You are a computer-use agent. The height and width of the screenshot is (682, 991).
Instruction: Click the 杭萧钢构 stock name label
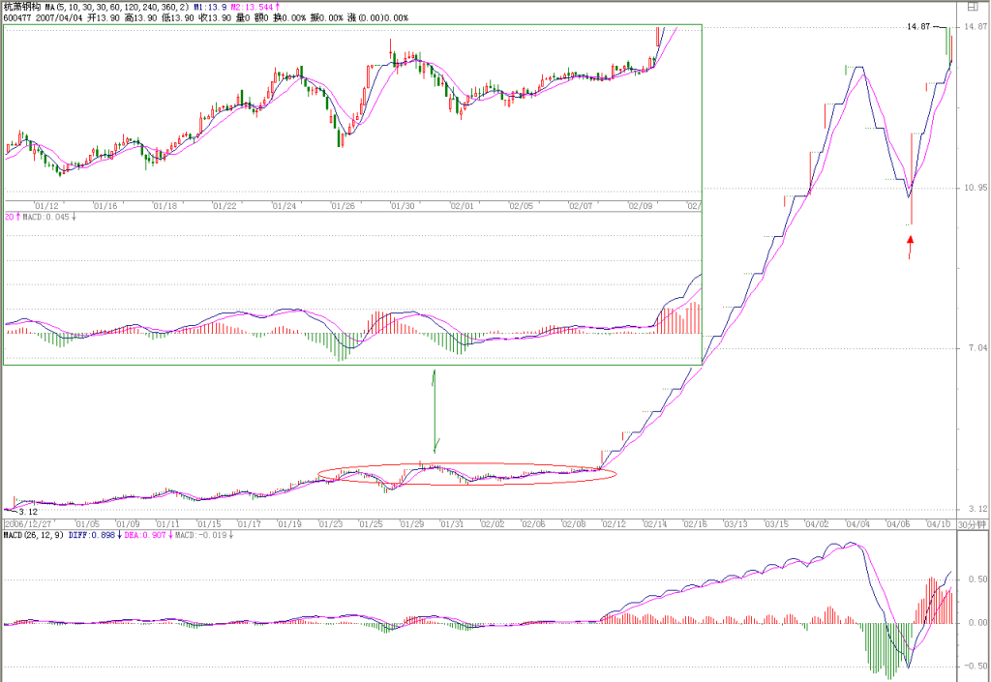click(22, 7)
